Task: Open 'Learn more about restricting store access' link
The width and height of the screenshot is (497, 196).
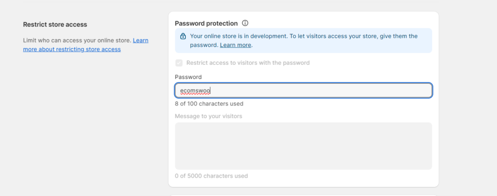Action: pos(85,45)
